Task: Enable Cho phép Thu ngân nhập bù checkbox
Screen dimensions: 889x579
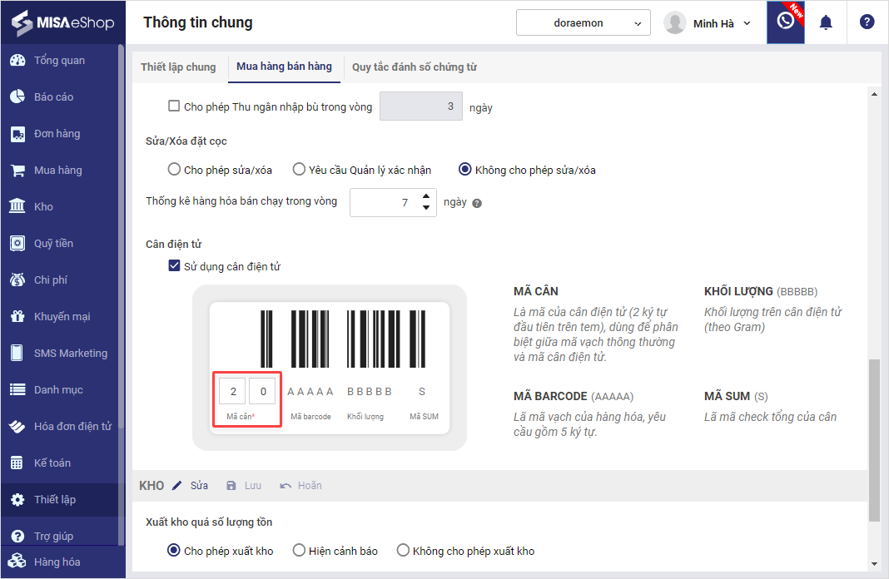Action: [174, 106]
